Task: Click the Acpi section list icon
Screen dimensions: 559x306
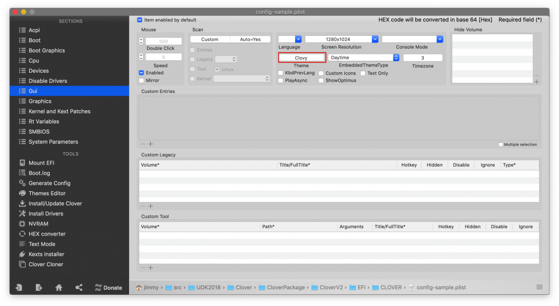Action: click(x=22, y=30)
